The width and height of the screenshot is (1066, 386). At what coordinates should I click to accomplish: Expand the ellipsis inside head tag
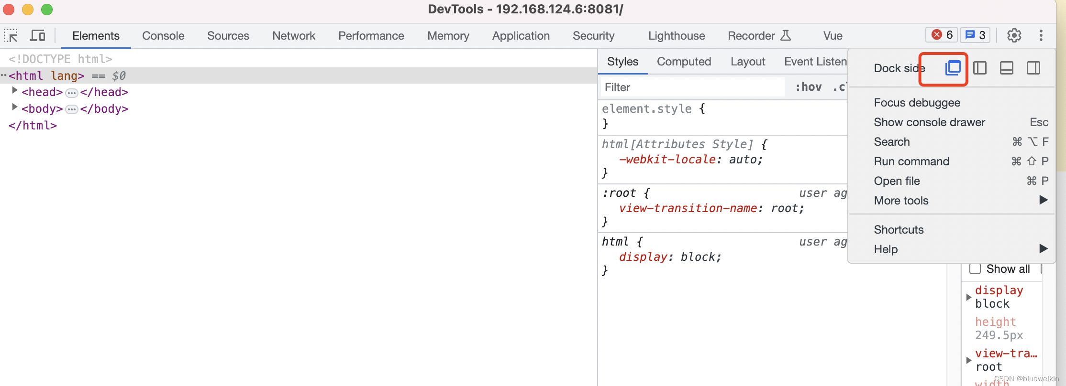click(x=72, y=93)
